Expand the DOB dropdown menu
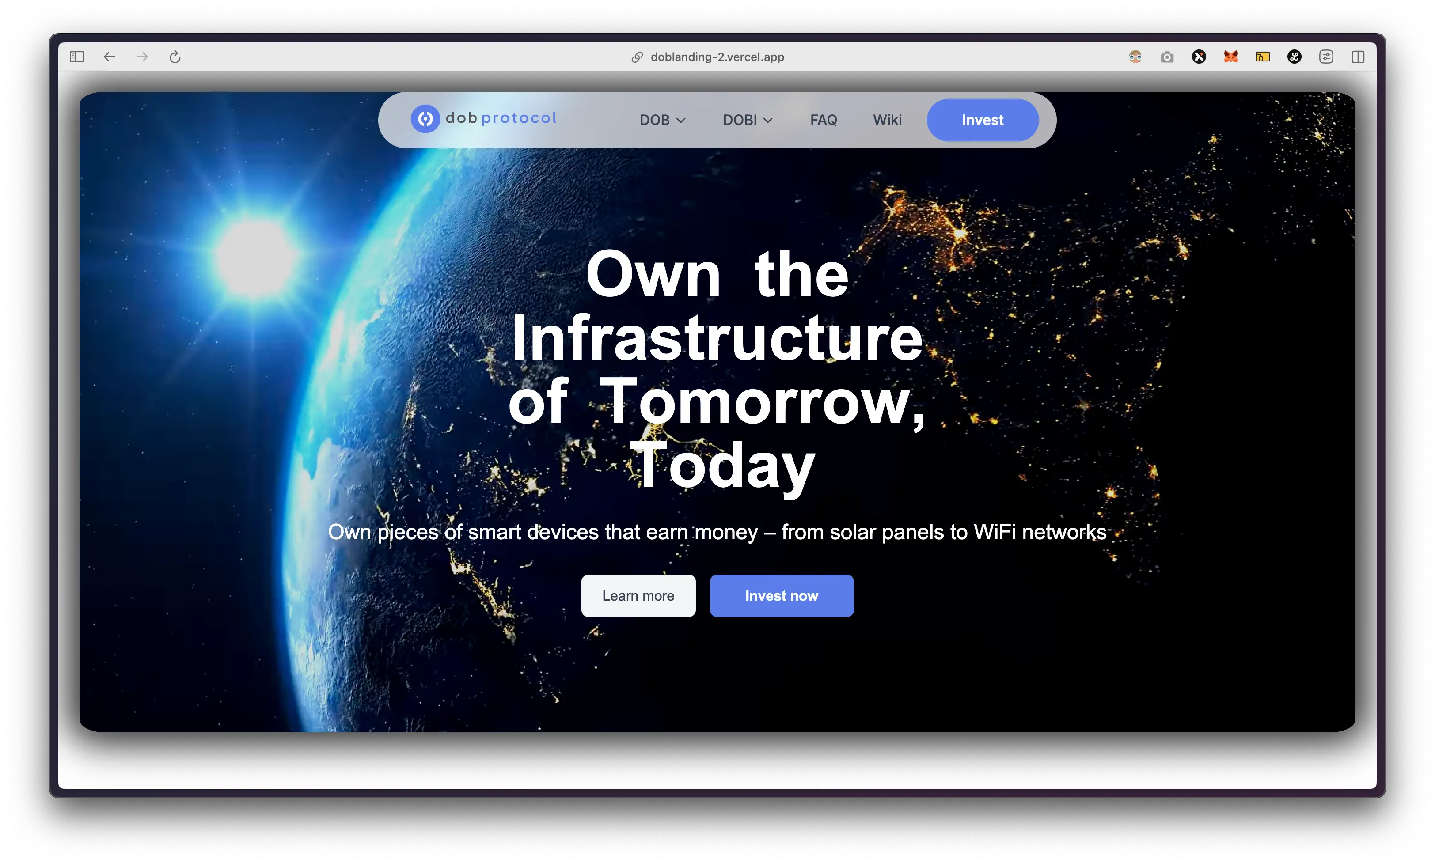Viewport: 1435px width, 863px height. [663, 120]
